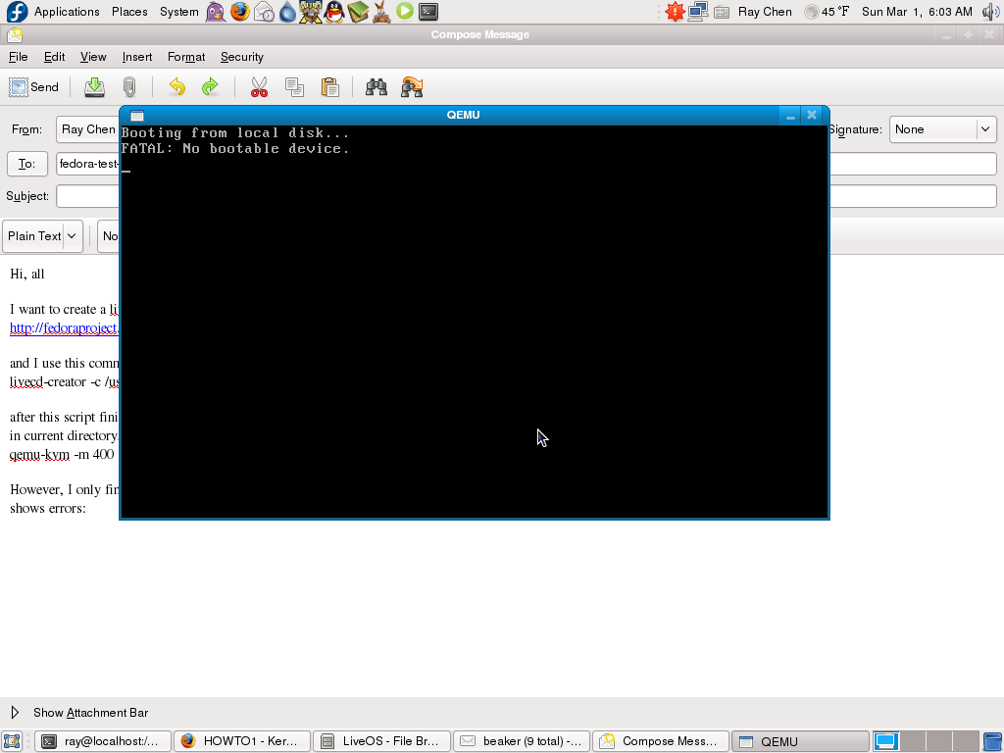Open the Security menu
This screenshot has width=1004, height=753.
point(242,57)
